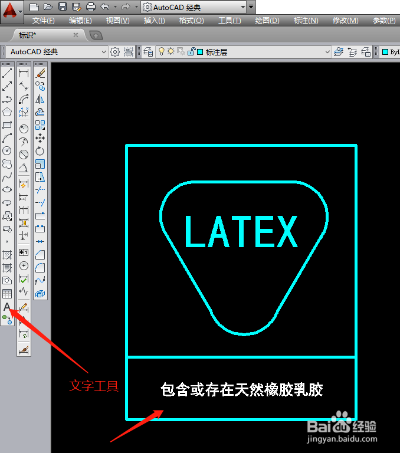Toggle 标注层 viewport freeze icon
The image size is (400, 453).
pyautogui.click(x=181, y=52)
